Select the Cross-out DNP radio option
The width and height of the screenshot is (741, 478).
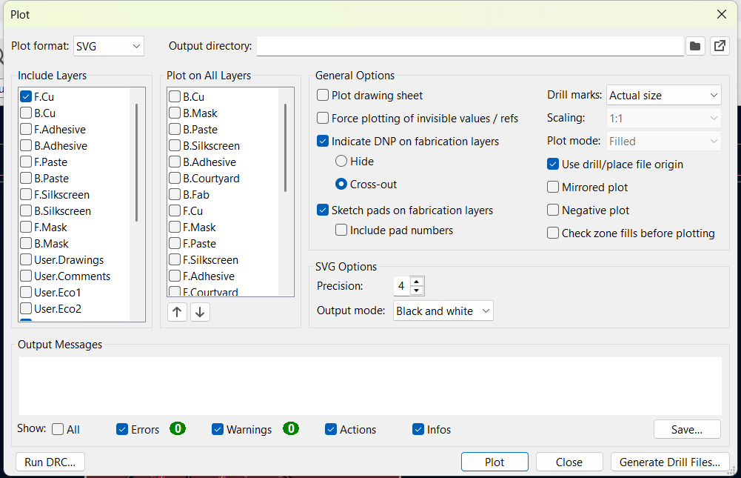[341, 184]
